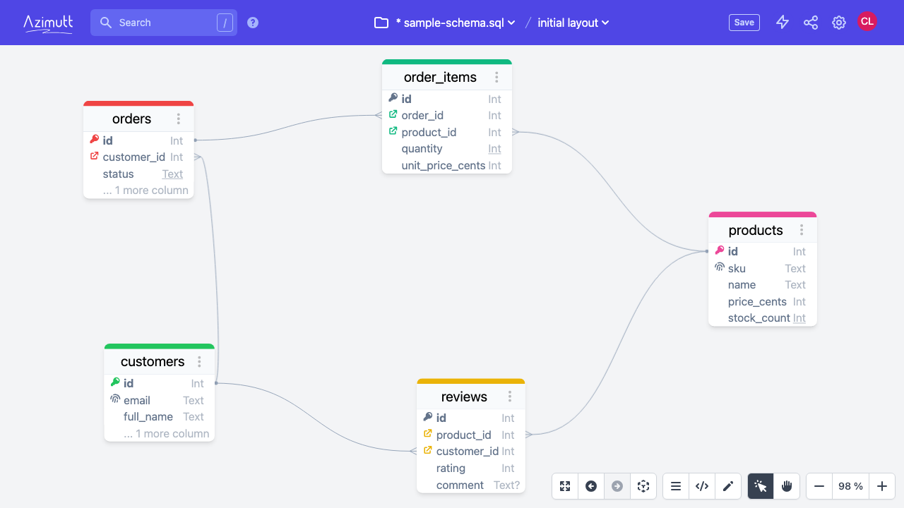Open the settings gear icon

[839, 23]
